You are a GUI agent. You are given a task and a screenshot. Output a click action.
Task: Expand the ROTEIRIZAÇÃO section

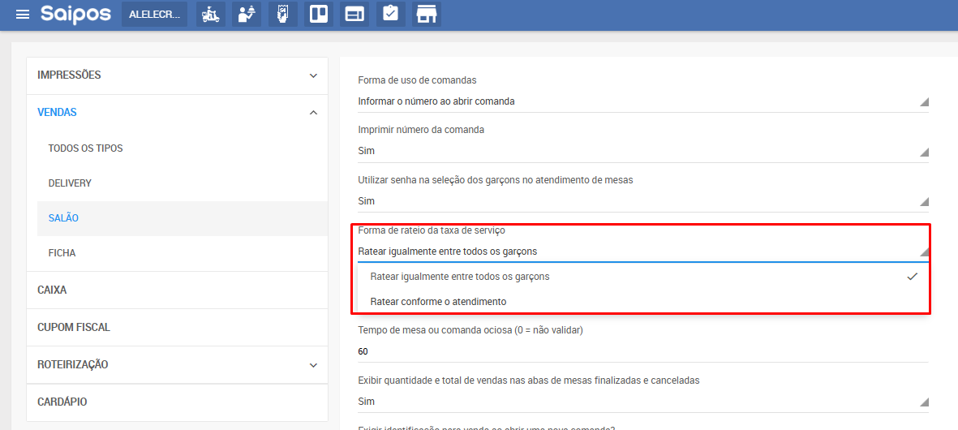(177, 365)
